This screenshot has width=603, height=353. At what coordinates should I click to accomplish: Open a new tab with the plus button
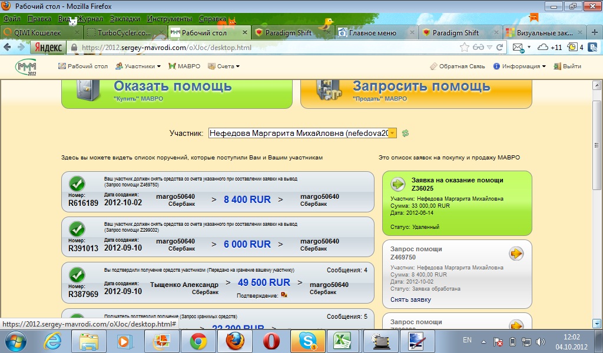point(595,32)
